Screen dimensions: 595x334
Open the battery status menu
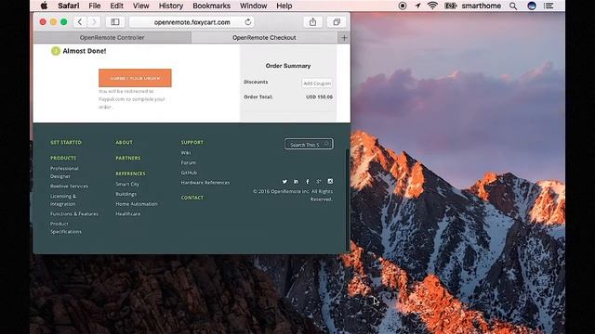[450, 6]
